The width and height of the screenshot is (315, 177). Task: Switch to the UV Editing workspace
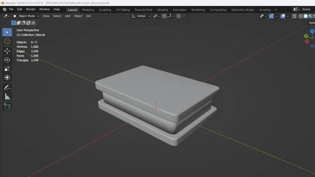(123, 10)
